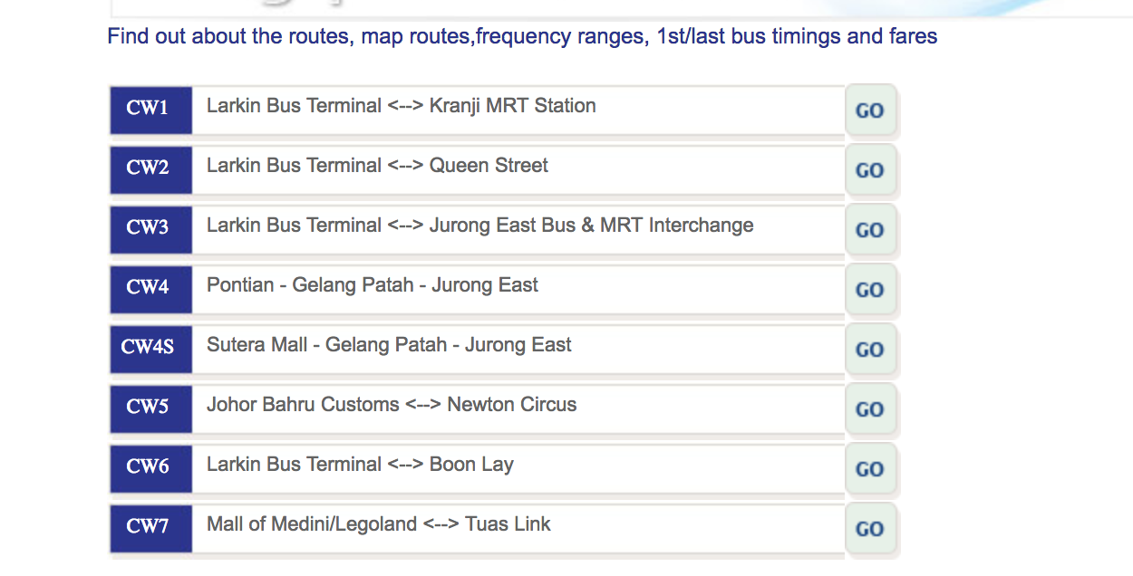Click GO beside the Jurong East Interchange route
1133x576 pixels.
pyautogui.click(x=870, y=230)
